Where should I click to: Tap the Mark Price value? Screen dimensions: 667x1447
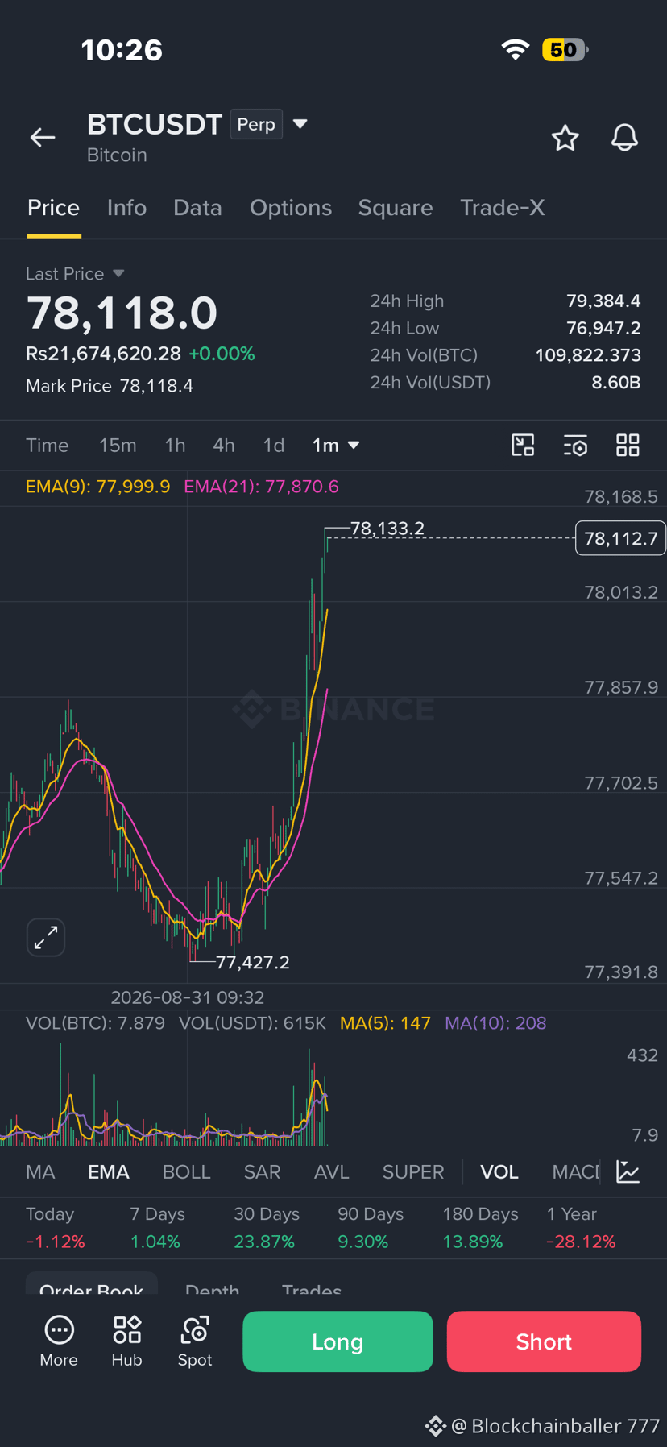pyautogui.click(x=156, y=386)
